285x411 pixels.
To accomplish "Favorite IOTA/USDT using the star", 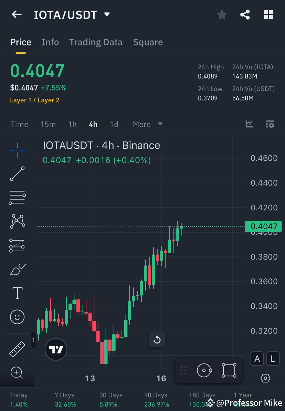I will [222, 14].
